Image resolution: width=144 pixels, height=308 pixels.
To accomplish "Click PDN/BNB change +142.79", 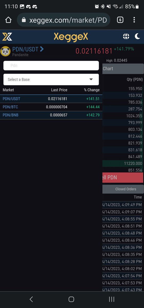I will point(93,115).
